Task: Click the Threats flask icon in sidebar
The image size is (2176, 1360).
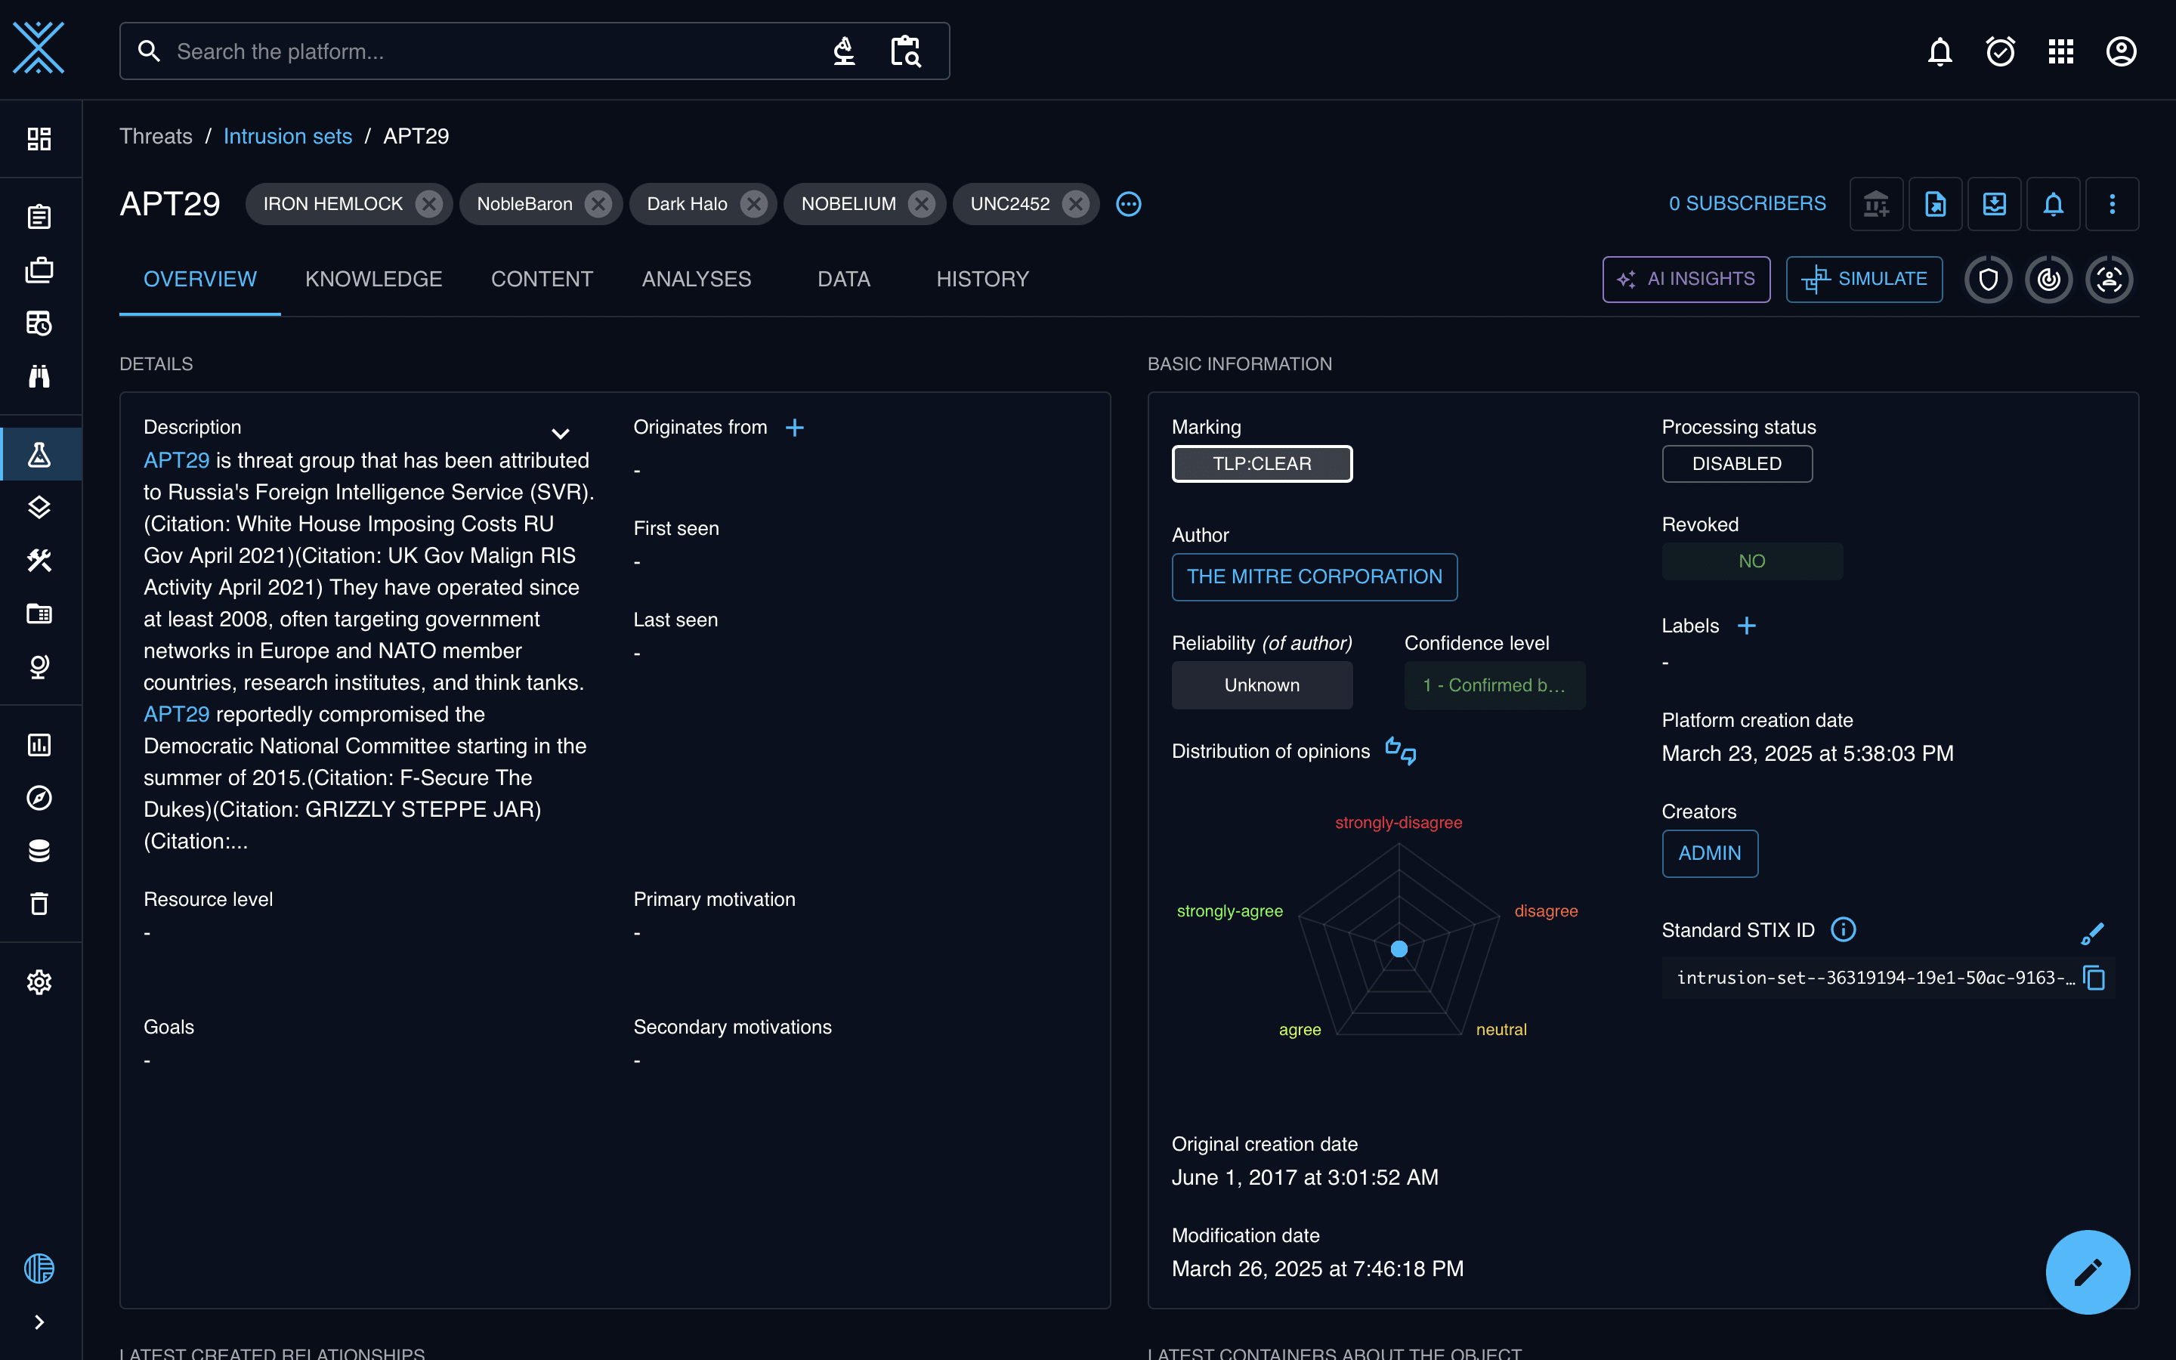Action: [x=39, y=454]
